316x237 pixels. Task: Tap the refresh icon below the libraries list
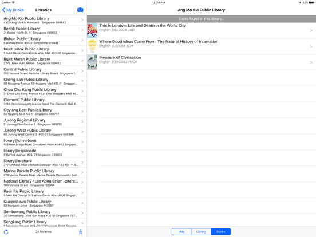[x=6, y=232]
